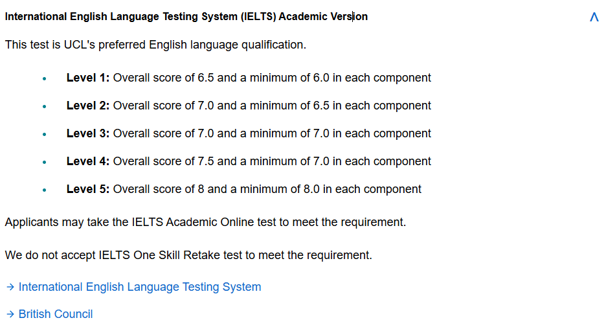Screen dimensions: 606x329
Task: Open the International English Language Testing System link
Action: tap(140, 287)
